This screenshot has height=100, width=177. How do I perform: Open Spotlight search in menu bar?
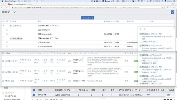(x=162, y=1)
